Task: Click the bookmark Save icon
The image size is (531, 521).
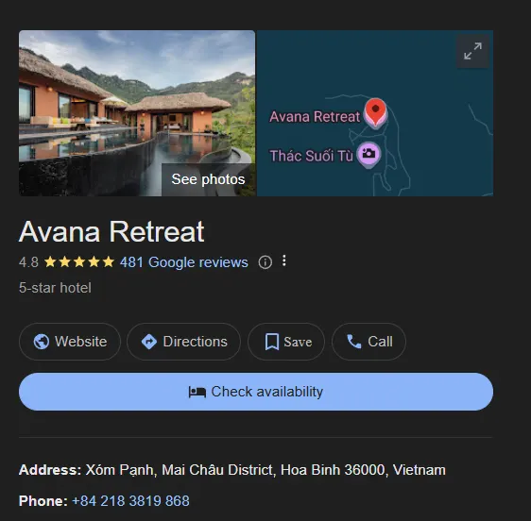Action: [x=271, y=342]
